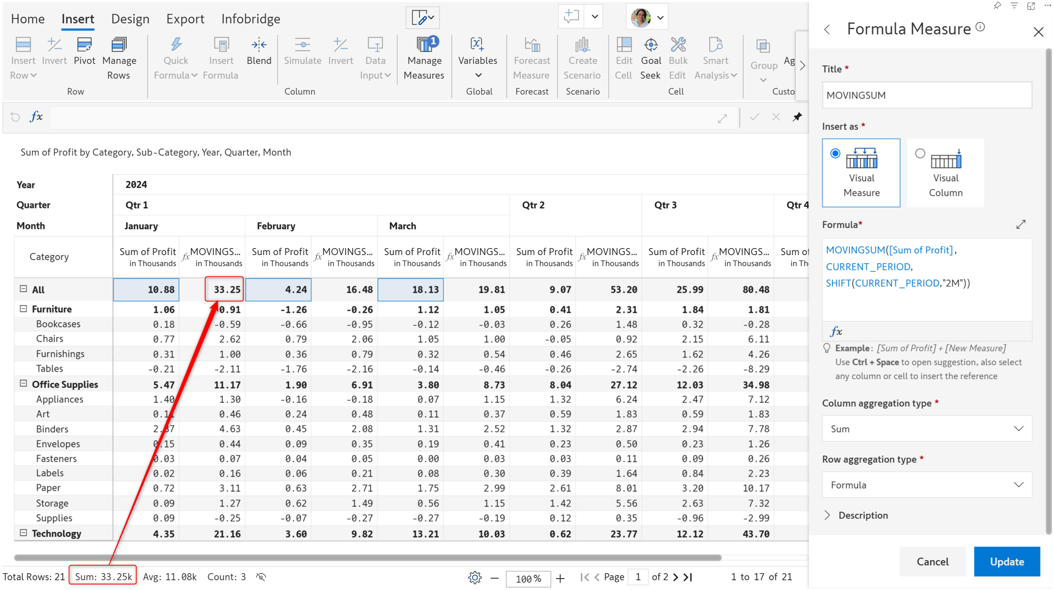Switch to the Design tab
The height and width of the screenshot is (590, 1054).
[x=130, y=19]
